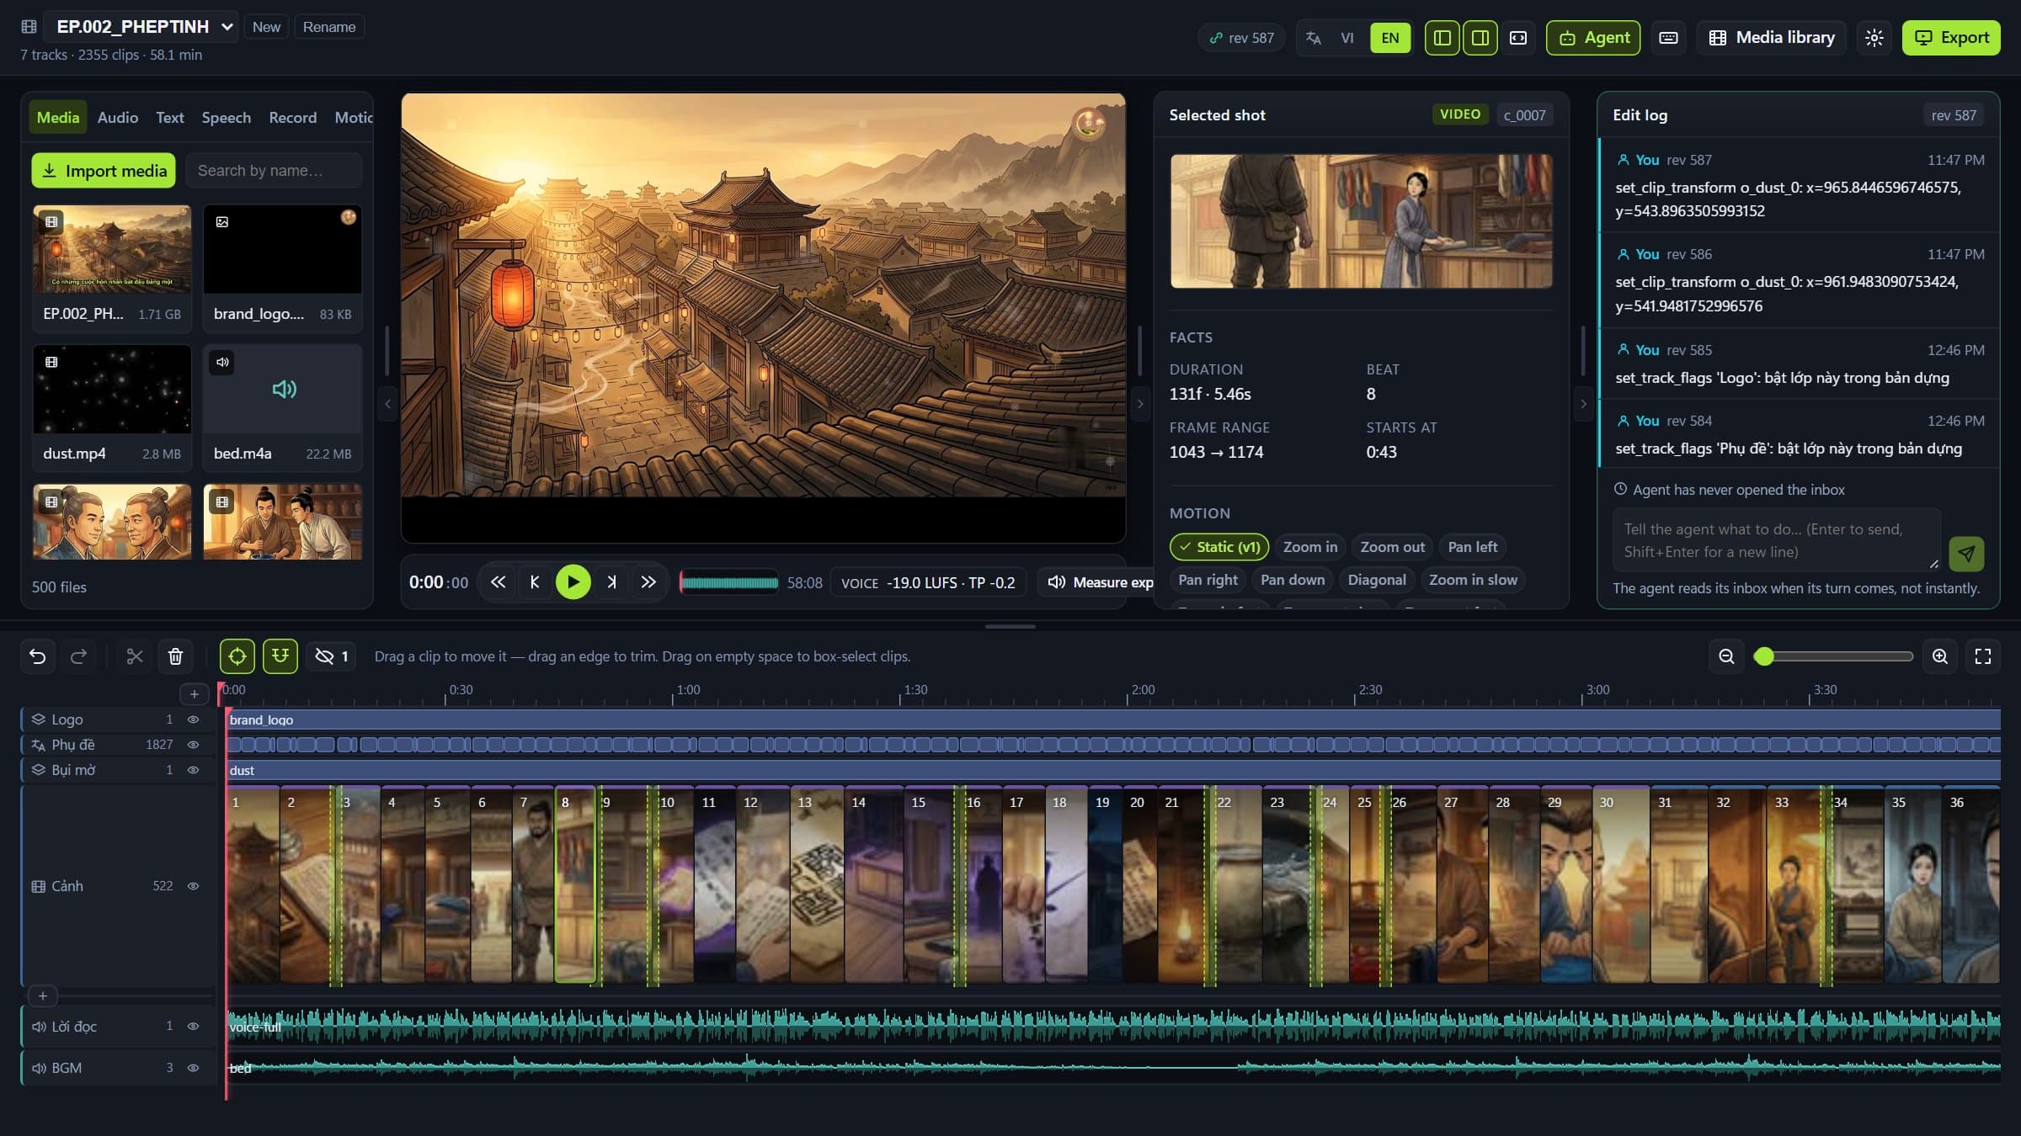
Task: Open the Record tab
Action: pos(293,118)
